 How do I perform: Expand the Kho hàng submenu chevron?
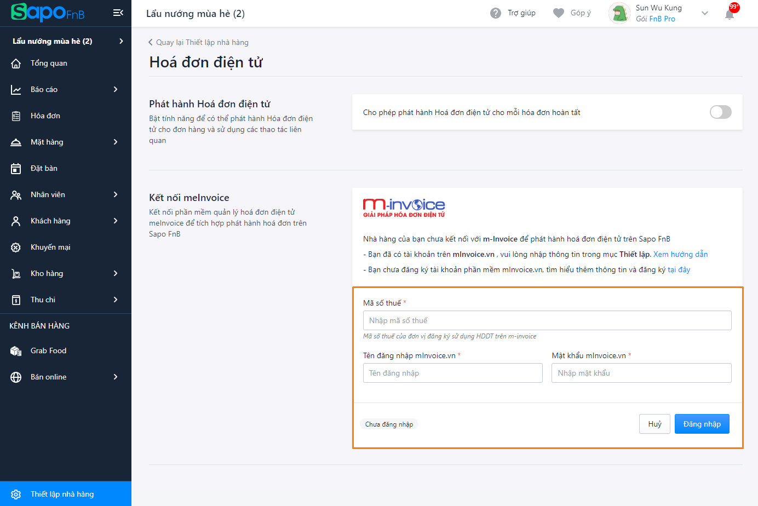click(116, 273)
